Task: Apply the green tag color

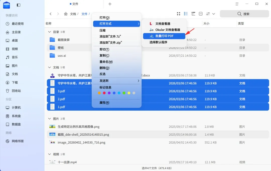Action: [124, 93]
